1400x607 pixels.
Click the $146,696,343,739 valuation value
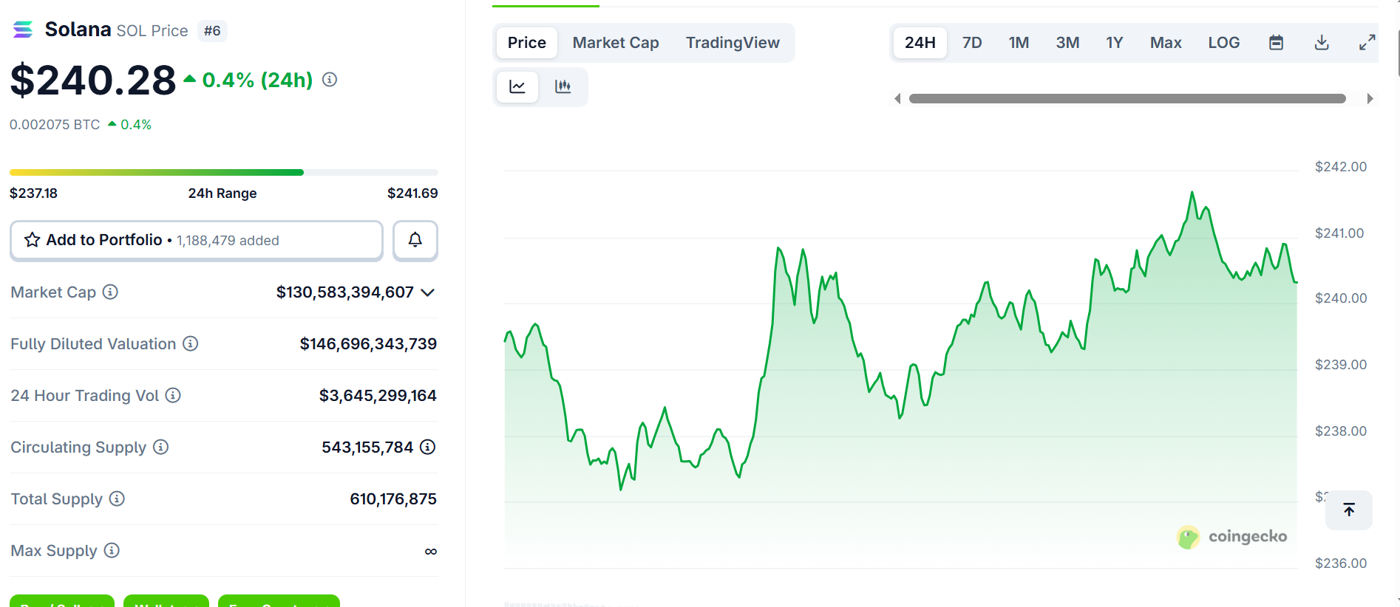pos(368,344)
